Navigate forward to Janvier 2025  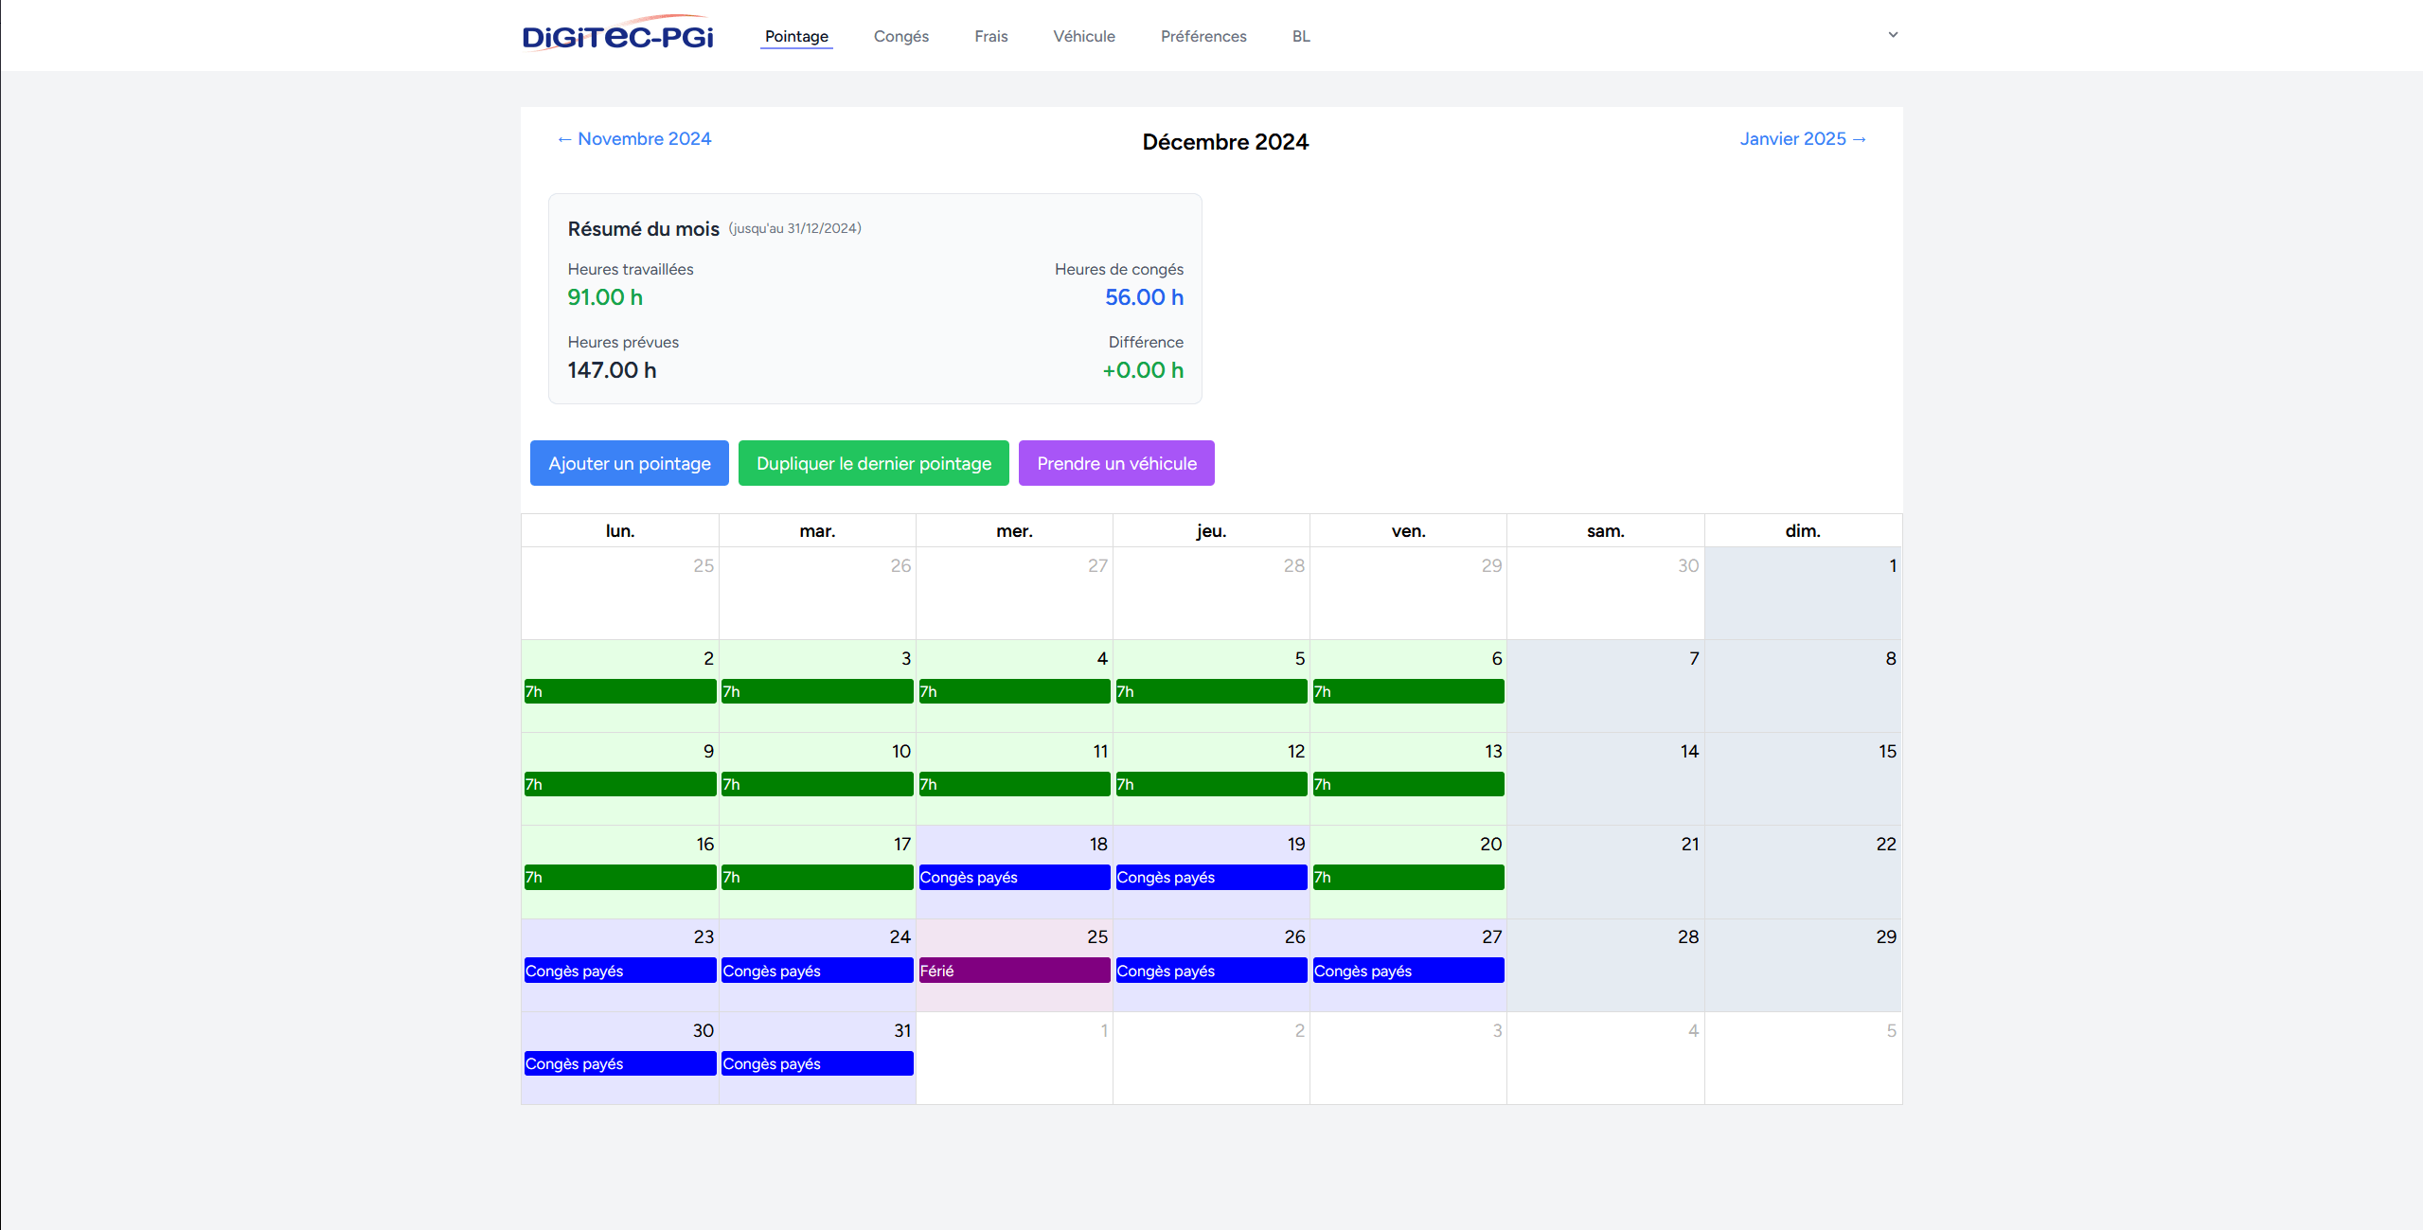pyautogui.click(x=1802, y=139)
